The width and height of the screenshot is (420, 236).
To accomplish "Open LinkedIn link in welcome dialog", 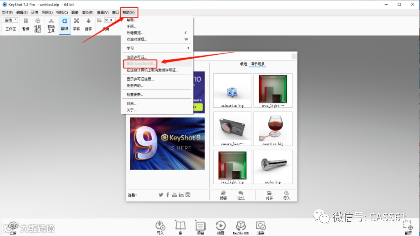I will pyautogui.click(x=181, y=195).
